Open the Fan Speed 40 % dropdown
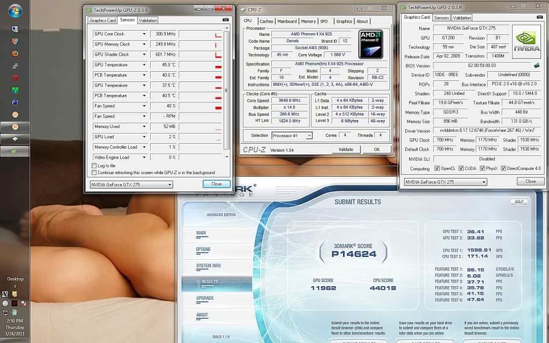The width and height of the screenshot is (549, 343). (144, 106)
